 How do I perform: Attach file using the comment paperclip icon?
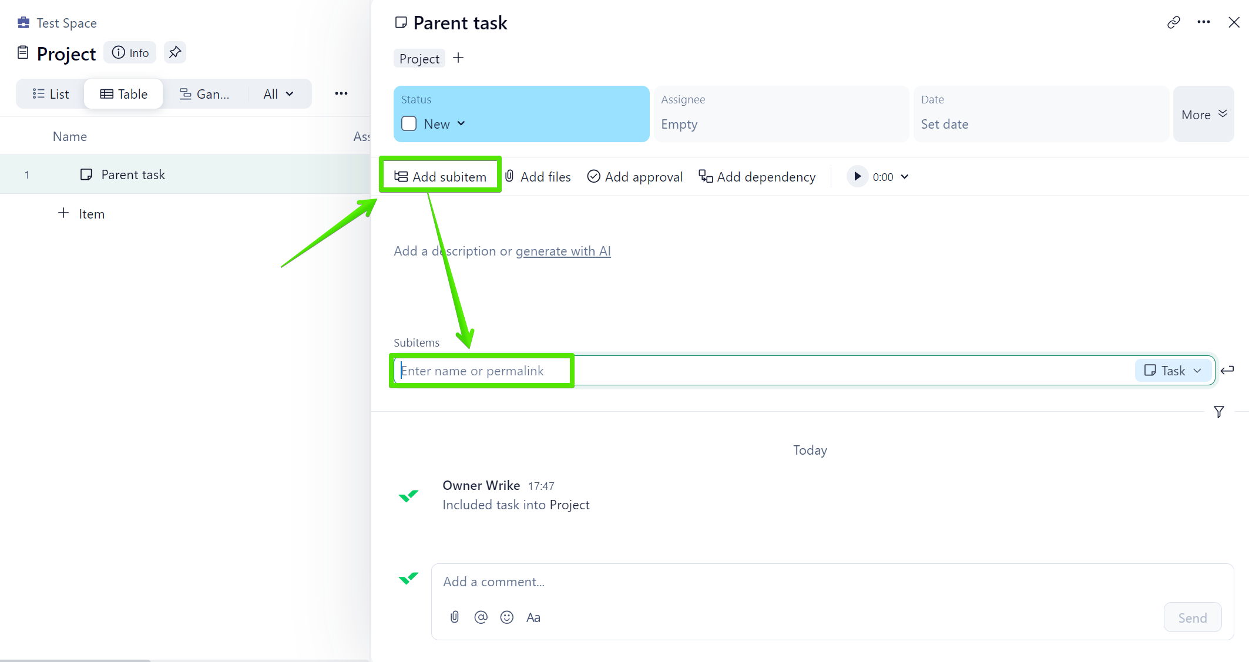pyautogui.click(x=454, y=617)
